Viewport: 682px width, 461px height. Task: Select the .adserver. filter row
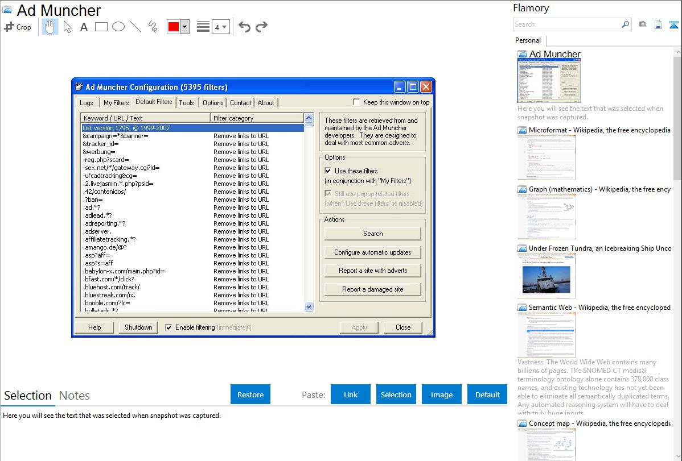coord(192,231)
